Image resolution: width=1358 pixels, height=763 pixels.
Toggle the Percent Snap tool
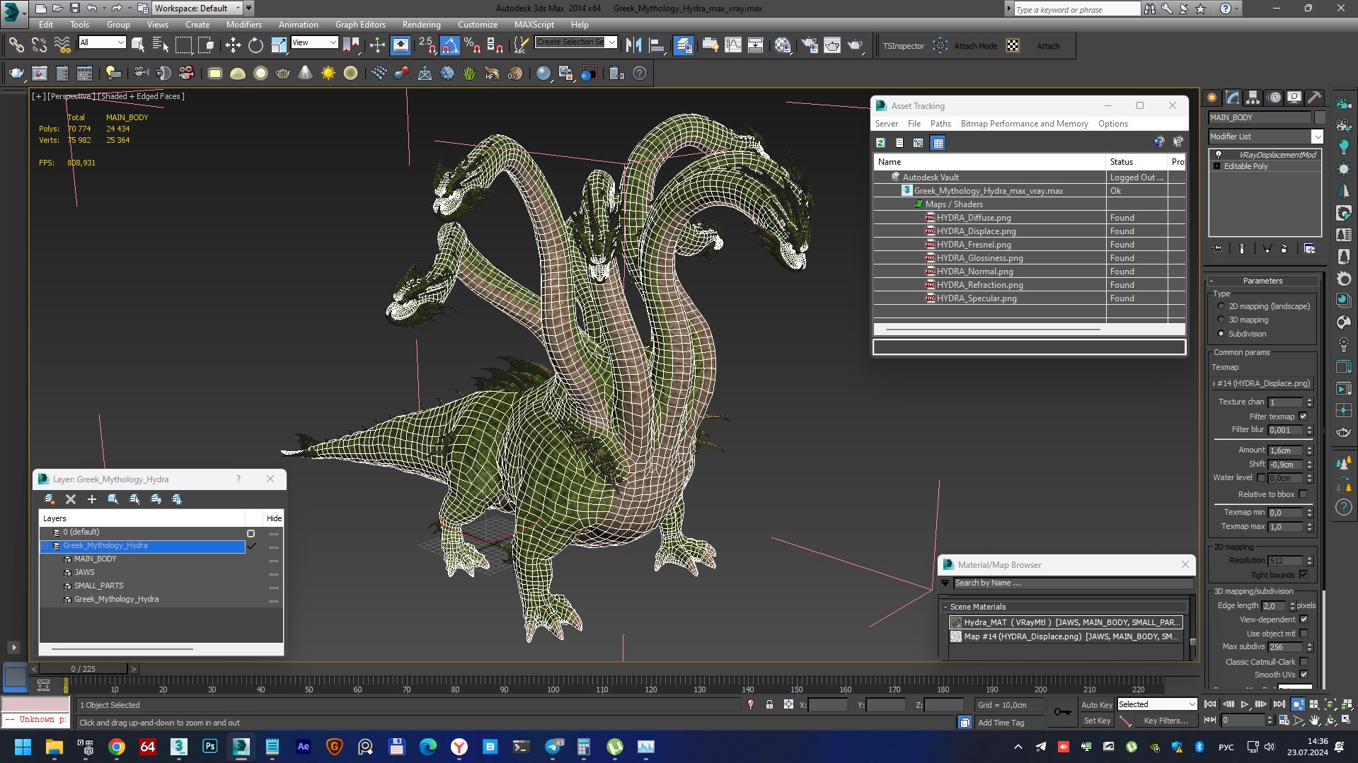tap(472, 45)
